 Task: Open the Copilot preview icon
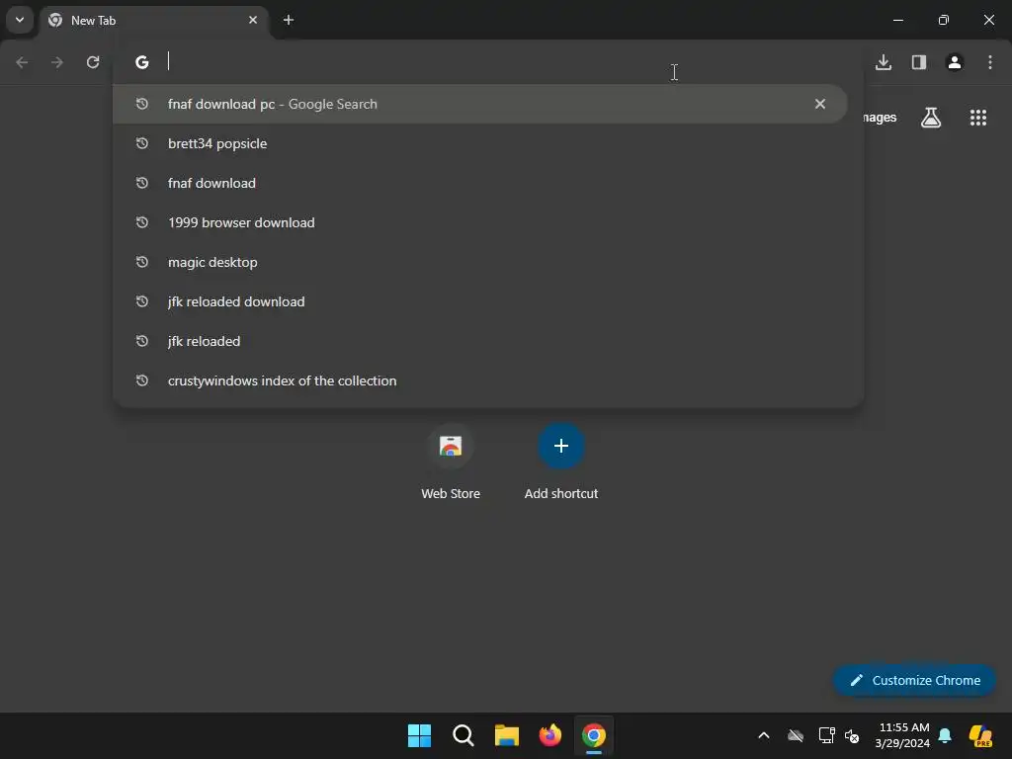coord(980,735)
